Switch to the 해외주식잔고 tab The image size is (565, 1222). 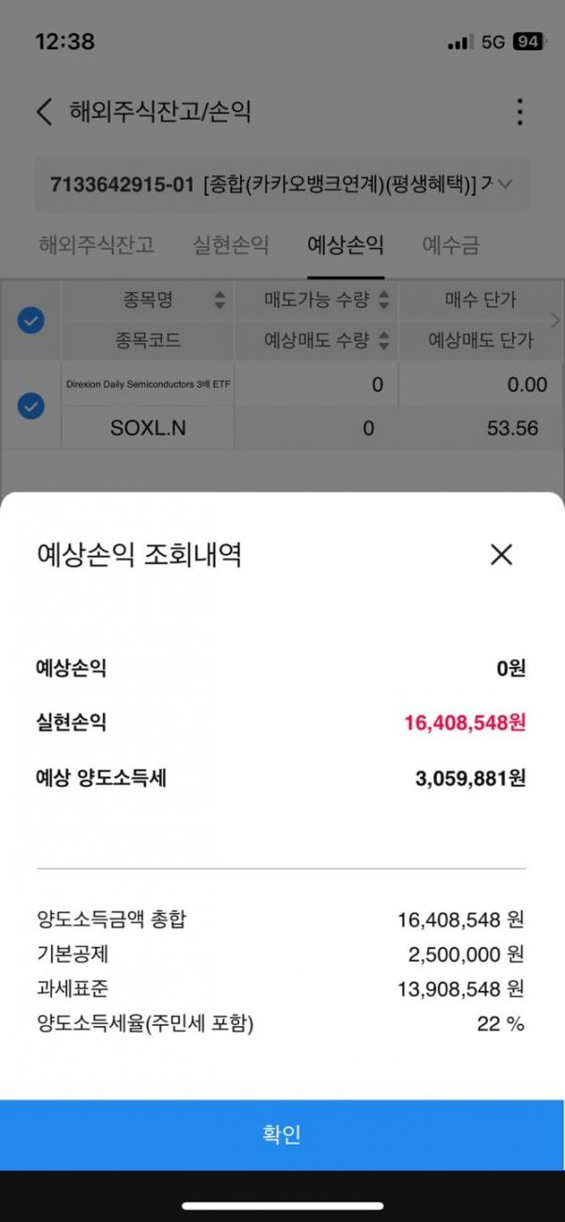(96, 245)
